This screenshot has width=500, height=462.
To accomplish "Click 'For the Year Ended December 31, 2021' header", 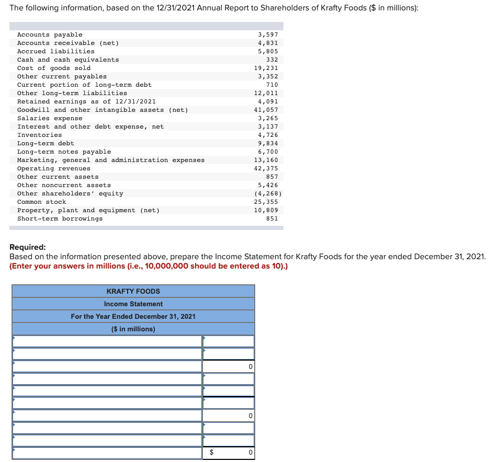I will [x=133, y=316].
